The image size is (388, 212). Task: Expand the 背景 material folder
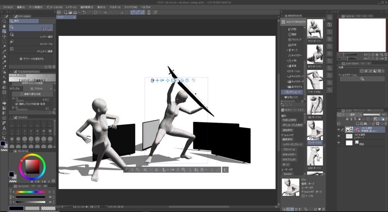pyautogui.click(x=288, y=66)
